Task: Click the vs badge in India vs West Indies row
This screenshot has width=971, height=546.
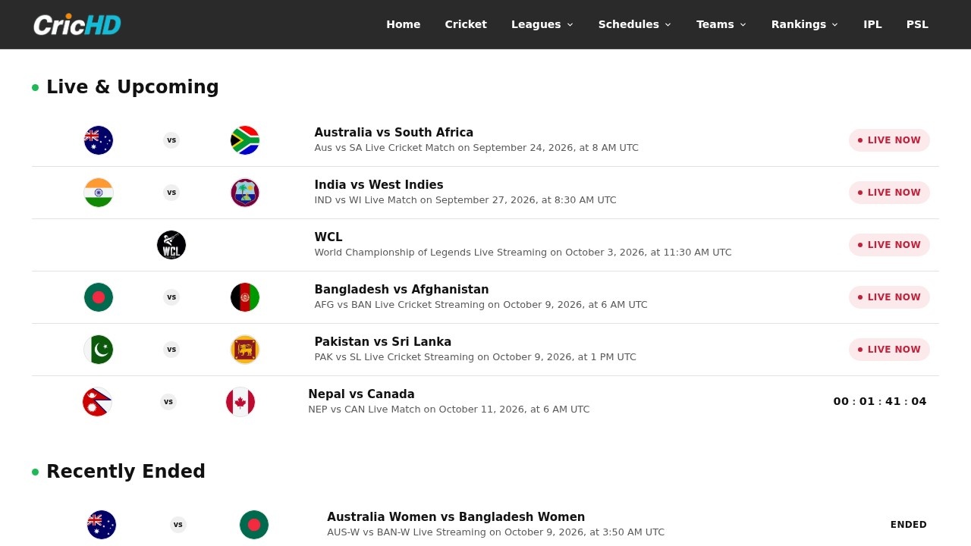Action: [171, 193]
